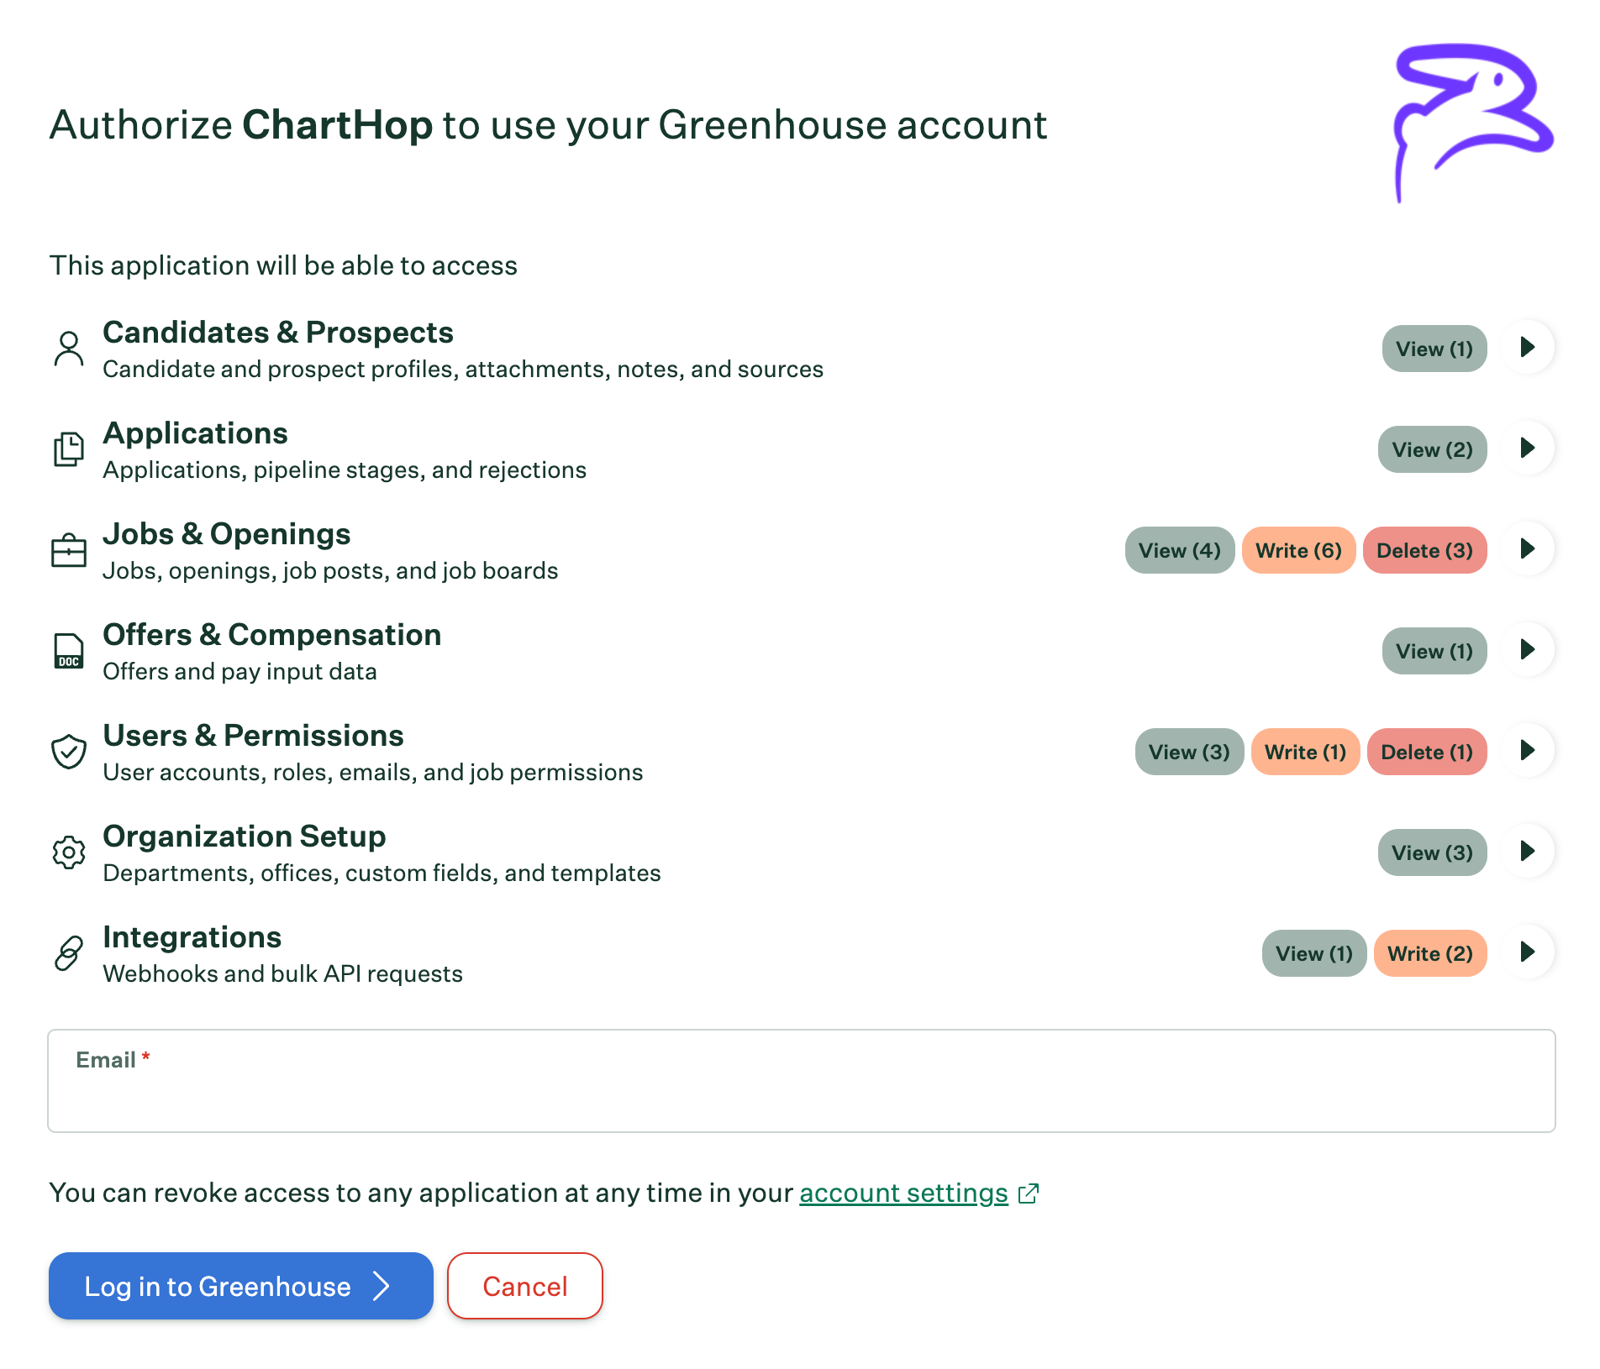The height and width of the screenshot is (1369, 1600).
Task: Open the account settings link
Action: coord(903,1193)
